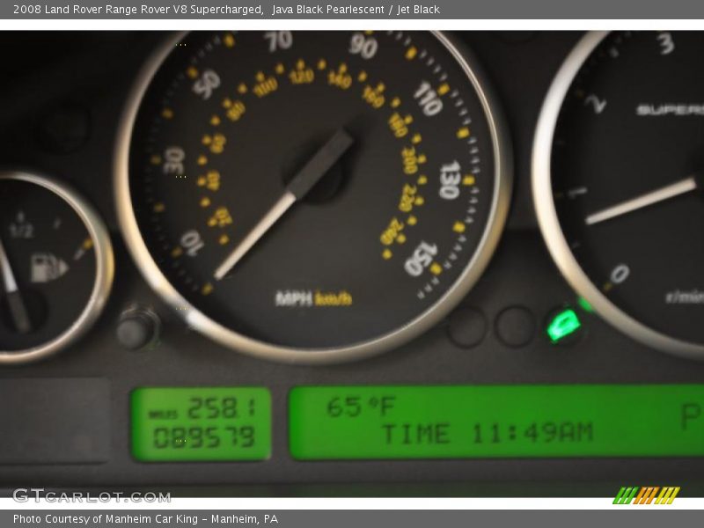Click the striped green-orange-yellow logo
This screenshot has width=704, height=528.
[x=647, y=495]
